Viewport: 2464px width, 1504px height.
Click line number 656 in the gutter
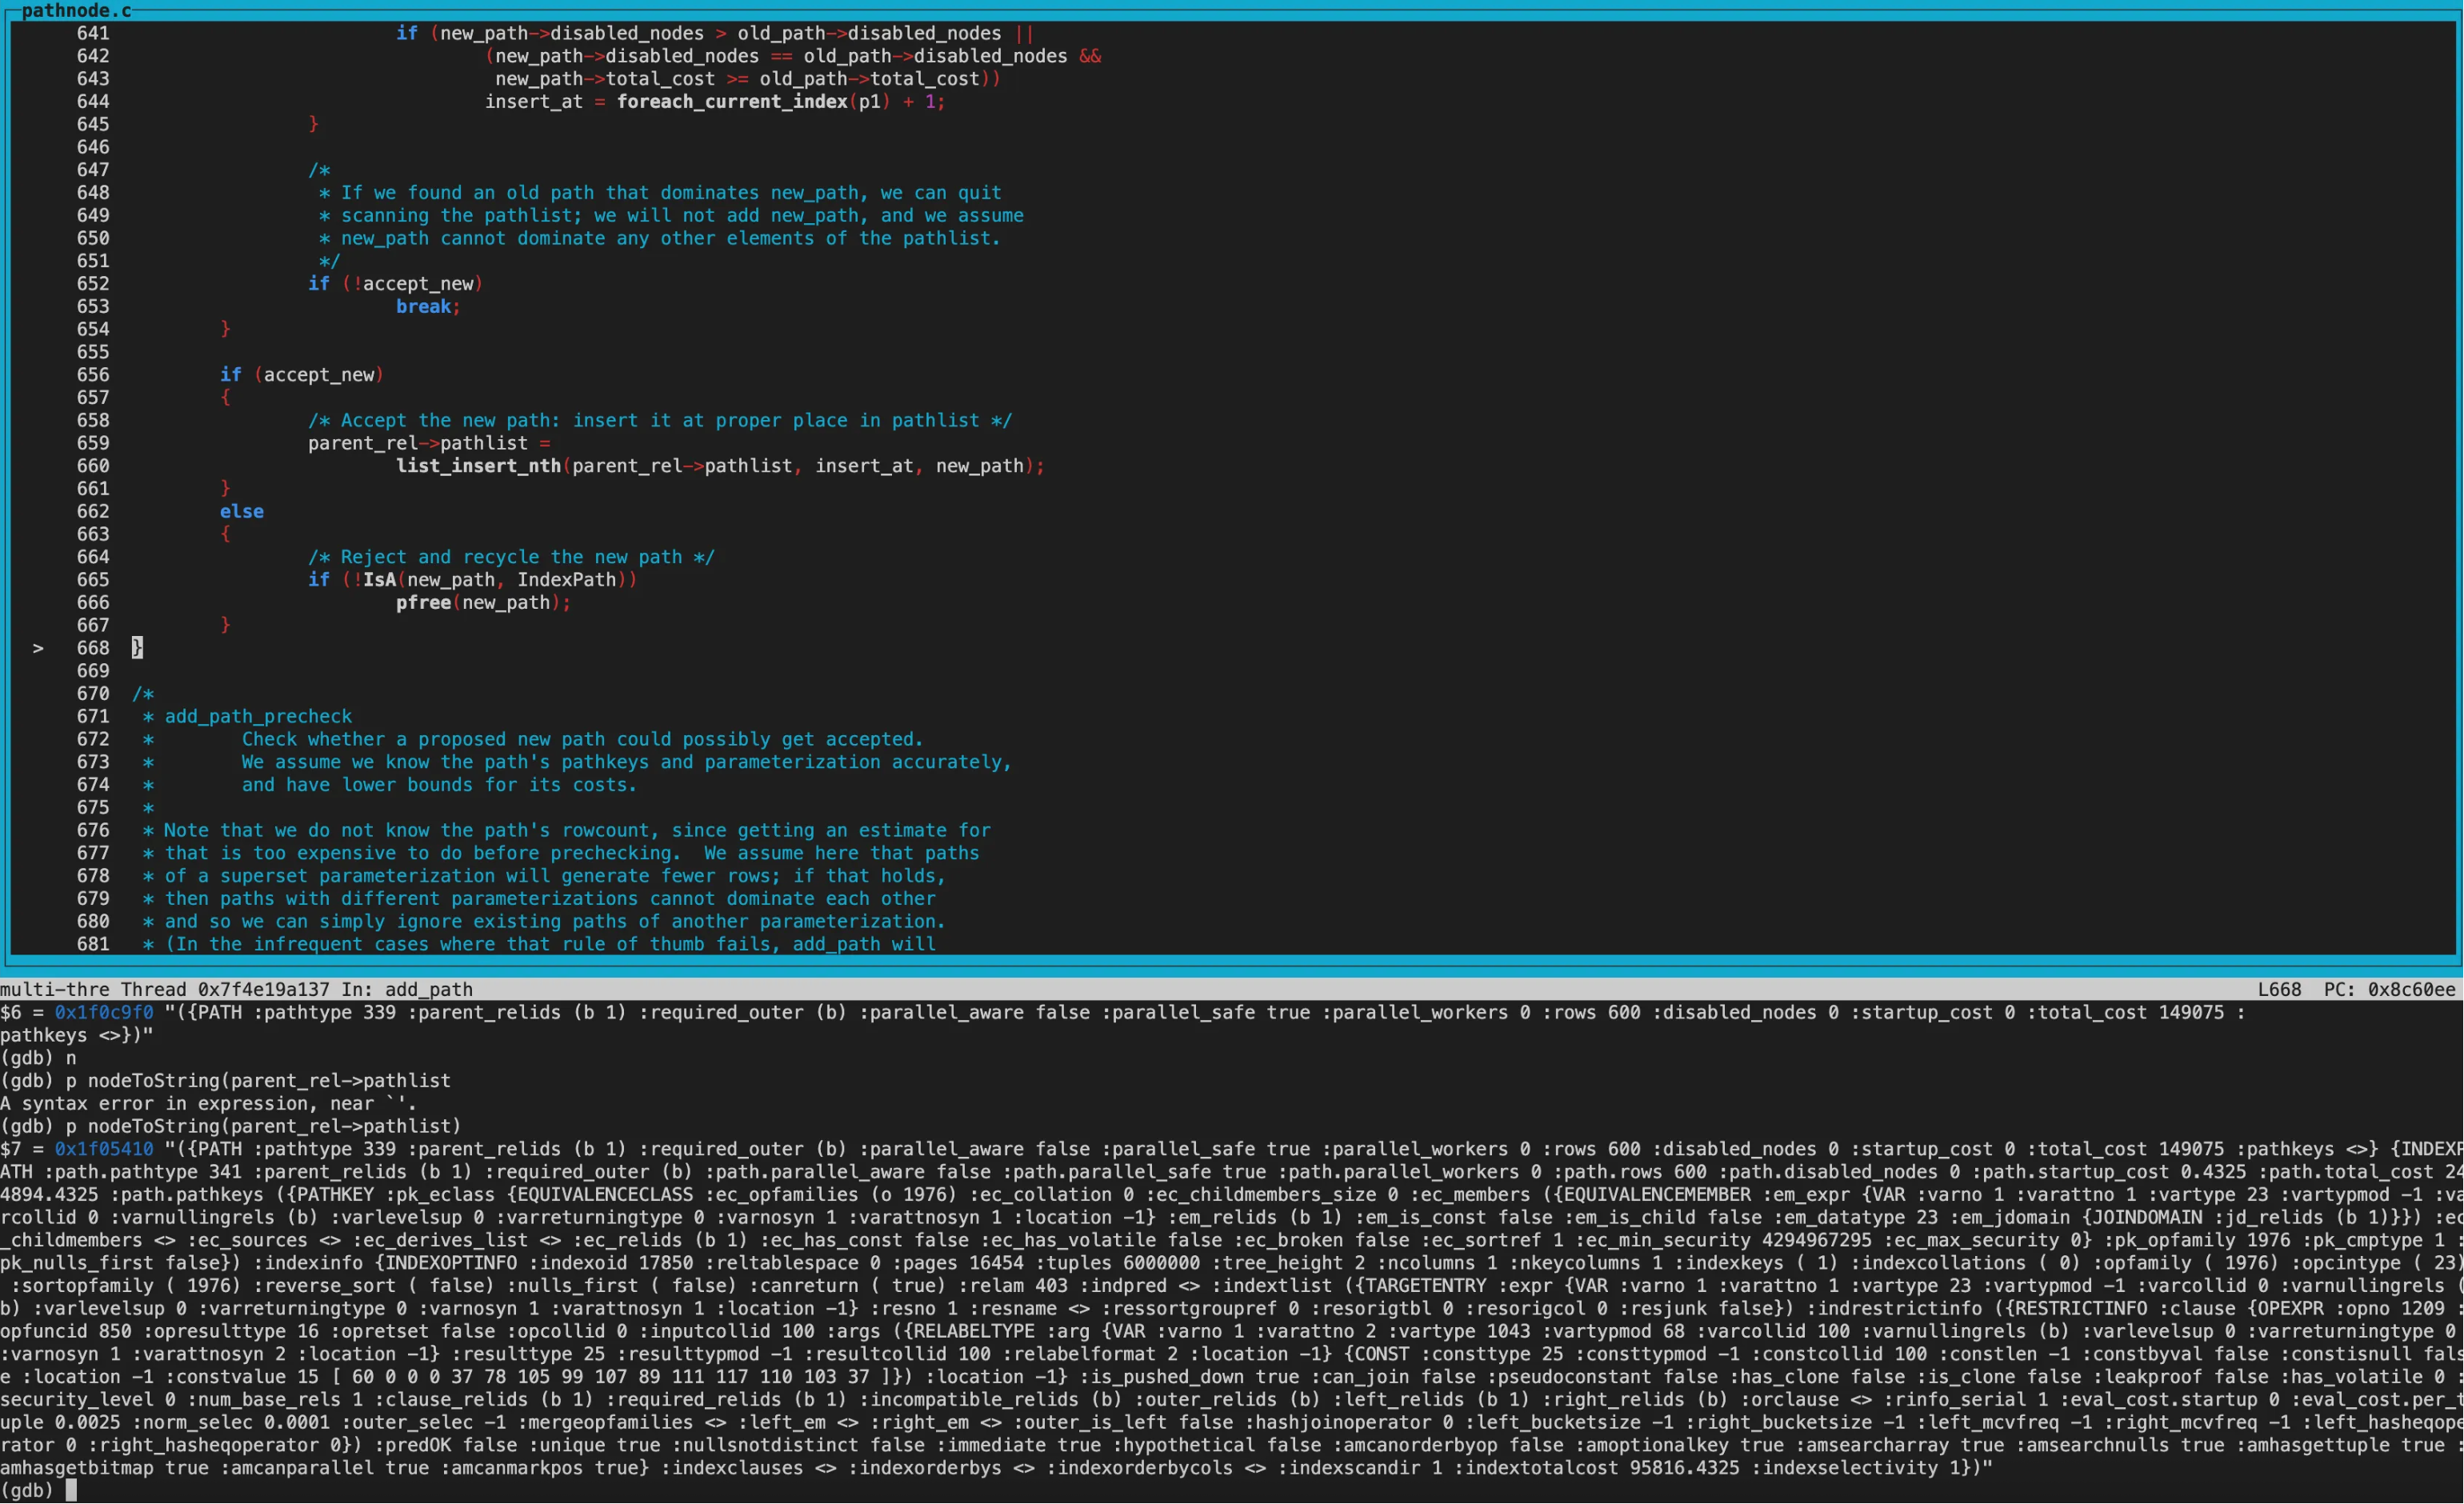(x=93, y=375)
